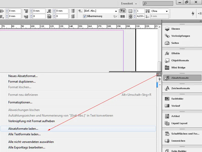The width and height of the screenshot is (202, 152).
Task: Open the control panel flyout menu
Action: (200, 13)
